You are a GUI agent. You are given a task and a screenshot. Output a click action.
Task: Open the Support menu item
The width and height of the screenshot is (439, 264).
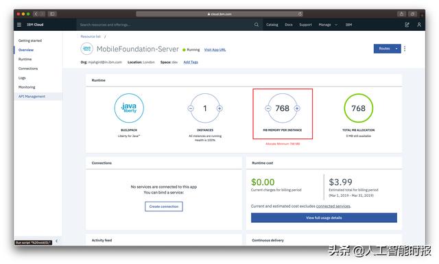[305, 25]
